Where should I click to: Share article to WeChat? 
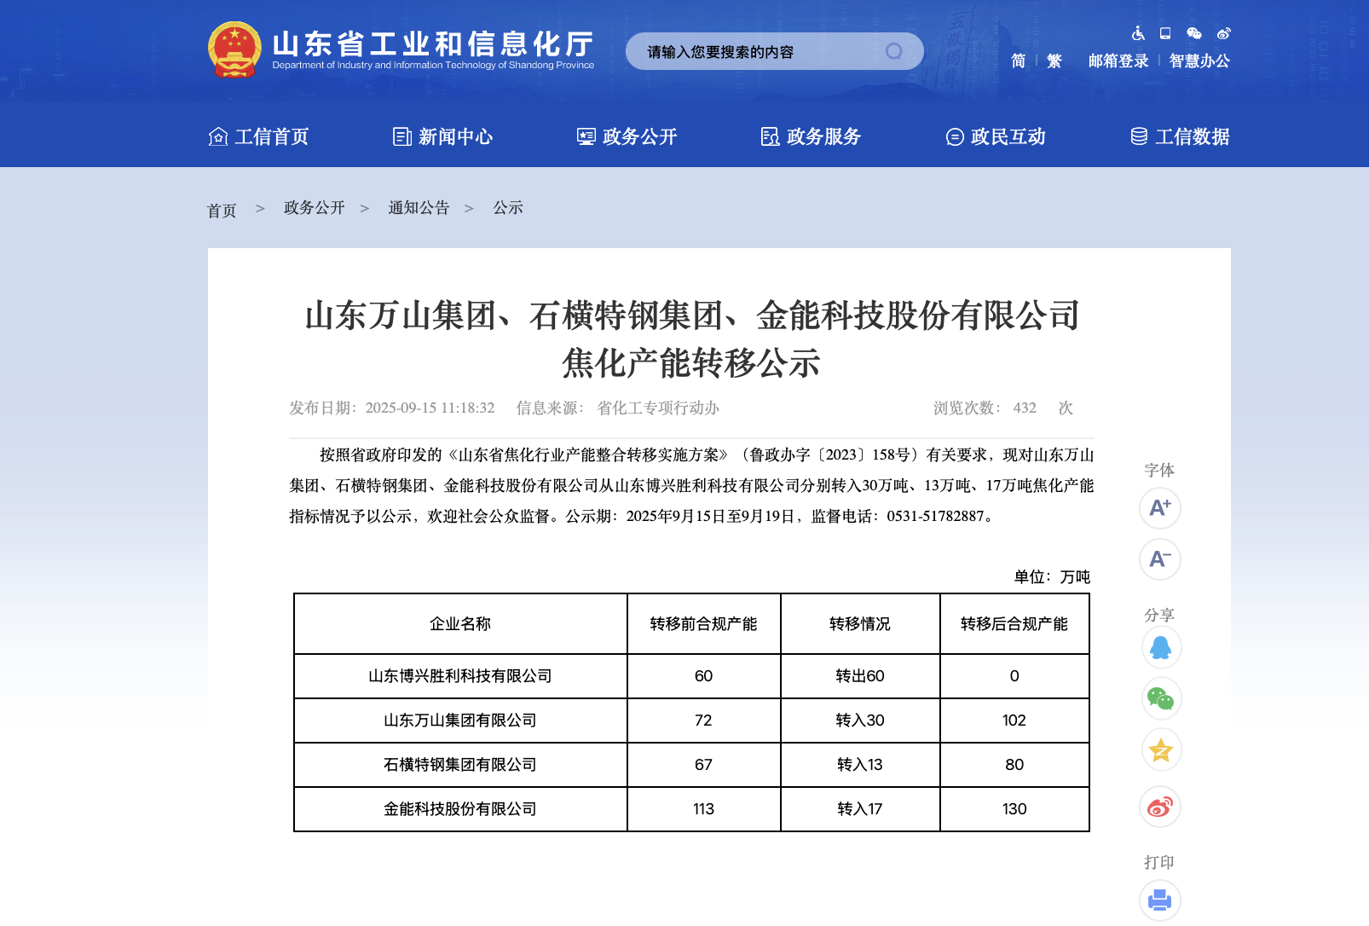click(x=1161, y=699)
